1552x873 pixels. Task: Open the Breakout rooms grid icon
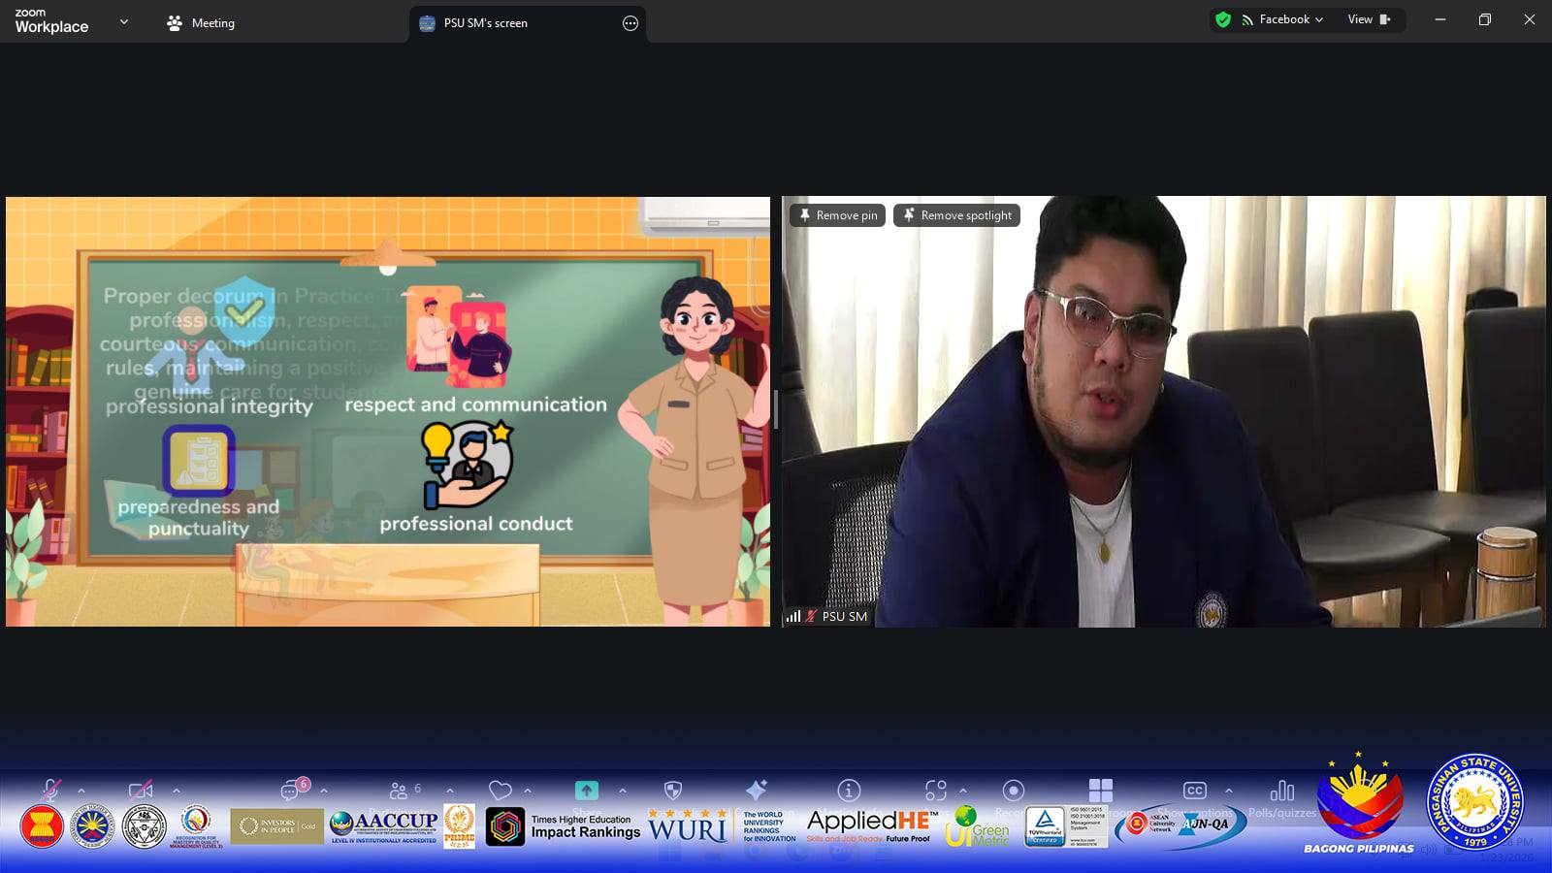pyautogui.click(x=1100, y=791)
